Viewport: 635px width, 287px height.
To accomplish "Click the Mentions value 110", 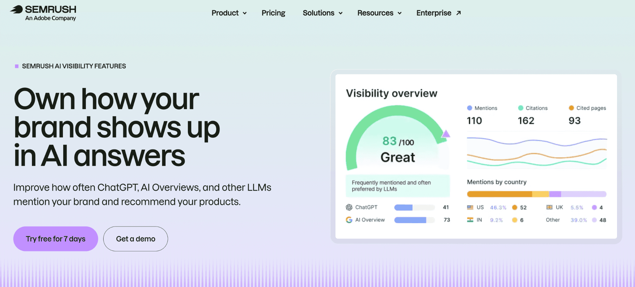I will pyautogui.click(x=474, y=121).
